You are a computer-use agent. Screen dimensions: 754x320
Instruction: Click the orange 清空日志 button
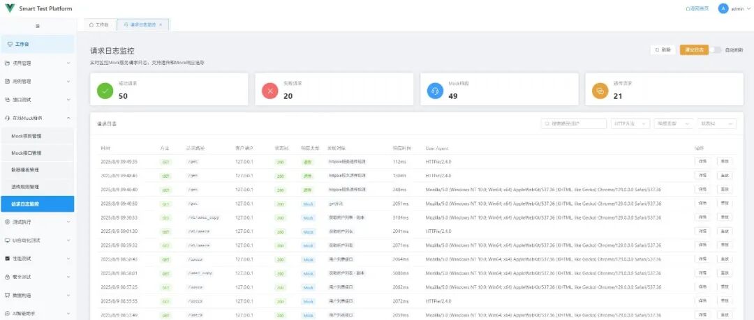pos(694,49)
